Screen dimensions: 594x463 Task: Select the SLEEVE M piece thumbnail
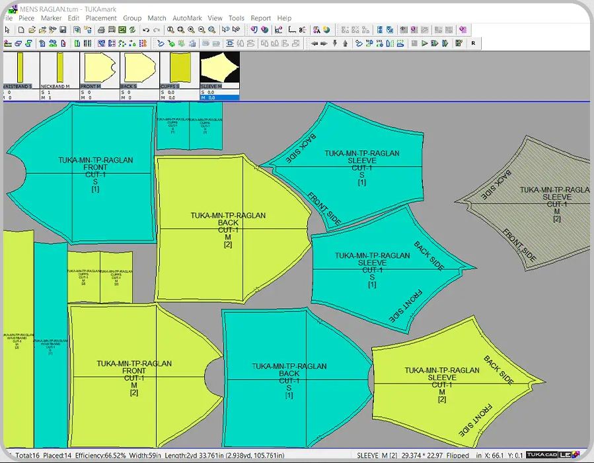coord(219,67)
